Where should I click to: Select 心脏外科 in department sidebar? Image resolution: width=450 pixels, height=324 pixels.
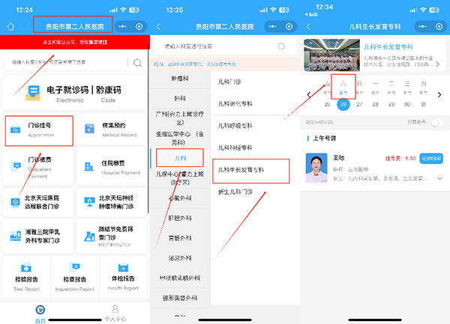pyautogui.click(x=180, y=198)
